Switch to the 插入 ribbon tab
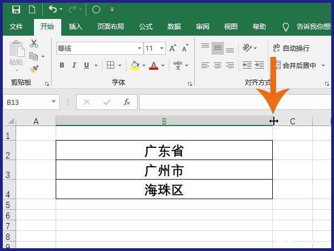This screenshot has width=334, height=251. 75,27
